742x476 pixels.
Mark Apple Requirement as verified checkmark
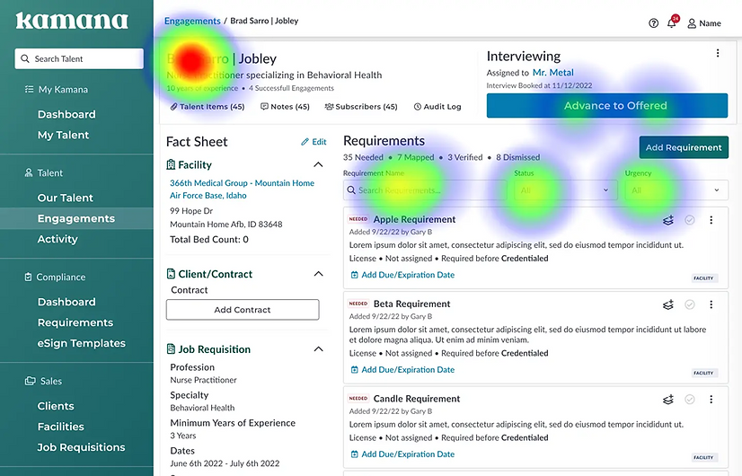690,220
